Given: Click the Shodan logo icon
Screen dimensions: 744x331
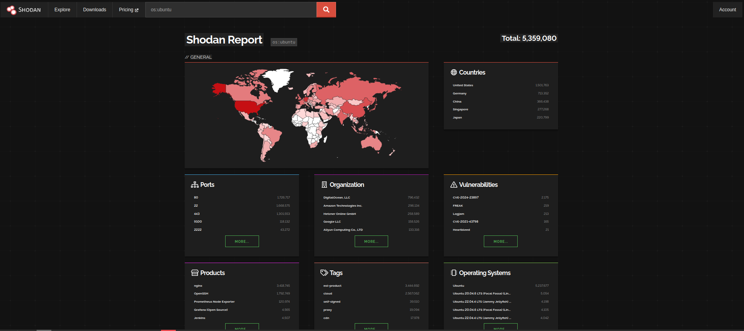Looking at the screenshot, I should (11, 10).
